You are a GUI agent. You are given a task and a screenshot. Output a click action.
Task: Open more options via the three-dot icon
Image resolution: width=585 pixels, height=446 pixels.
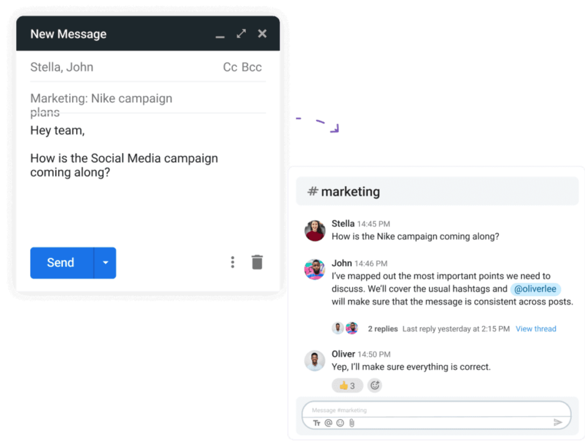pyautogui.click(x=233, y=262)
